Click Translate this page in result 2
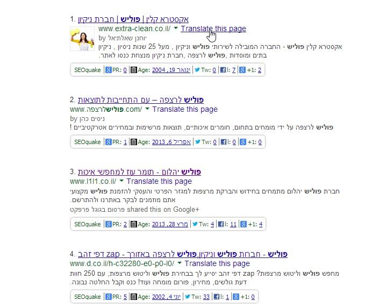This screenshot has height=308, width=365. (x=185, y=109)
